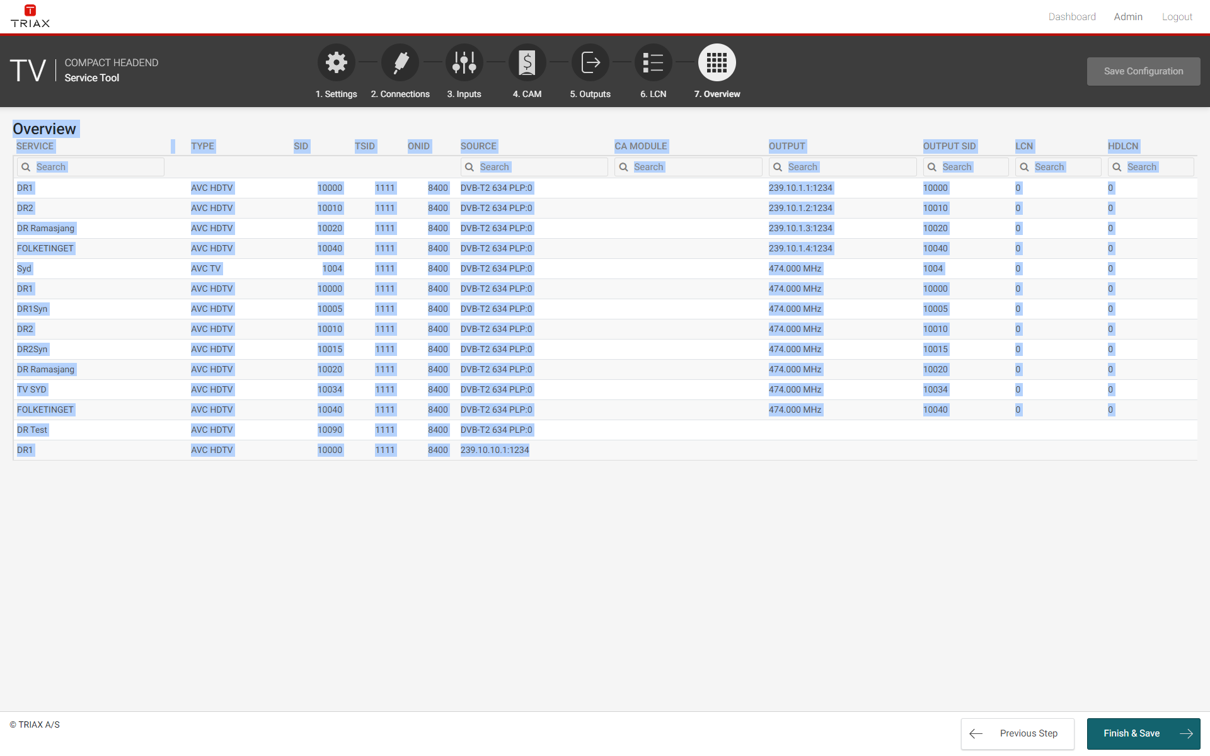This screenshot has height=756, width=1210.
Task: Select the CAM card step icon
Action: point(527,62)
